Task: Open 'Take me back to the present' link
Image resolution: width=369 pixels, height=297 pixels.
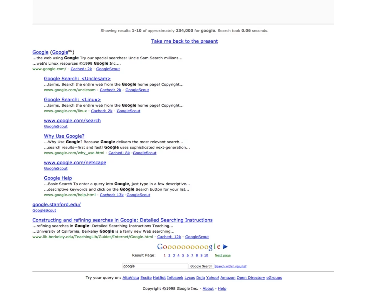Action: coord(184,41)
